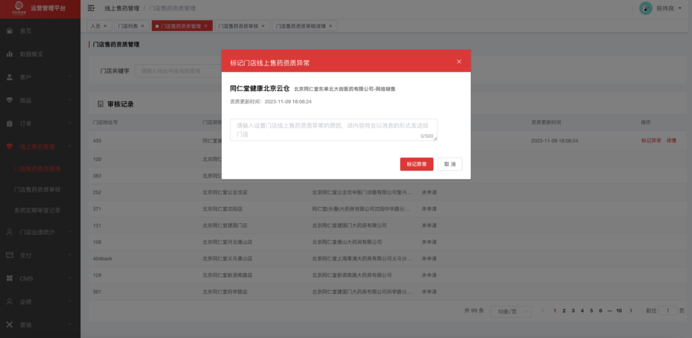Go to page 5 in pagination

point(591,311)
